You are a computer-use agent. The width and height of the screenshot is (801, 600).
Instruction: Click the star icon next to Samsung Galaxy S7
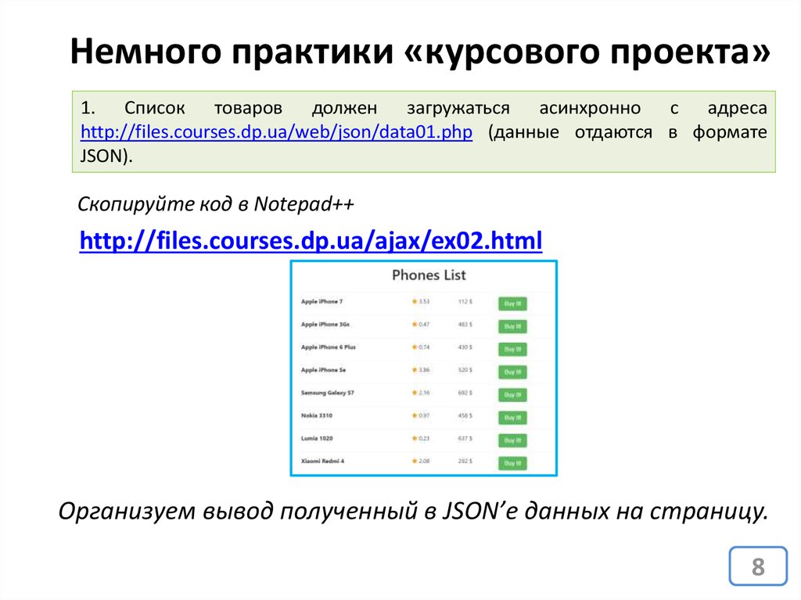[x=415, y=393]
